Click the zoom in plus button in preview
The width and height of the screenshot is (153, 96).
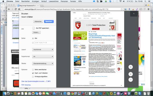(x=131, y=74)
